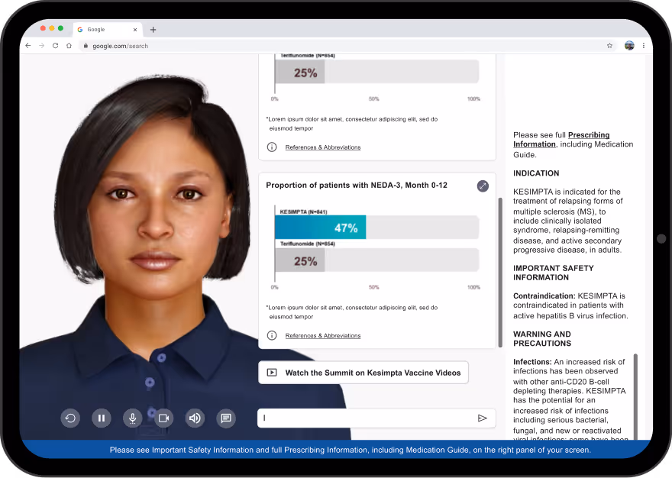
Task: Click the restart conversation icon
Action: click(x=70, y=418)
